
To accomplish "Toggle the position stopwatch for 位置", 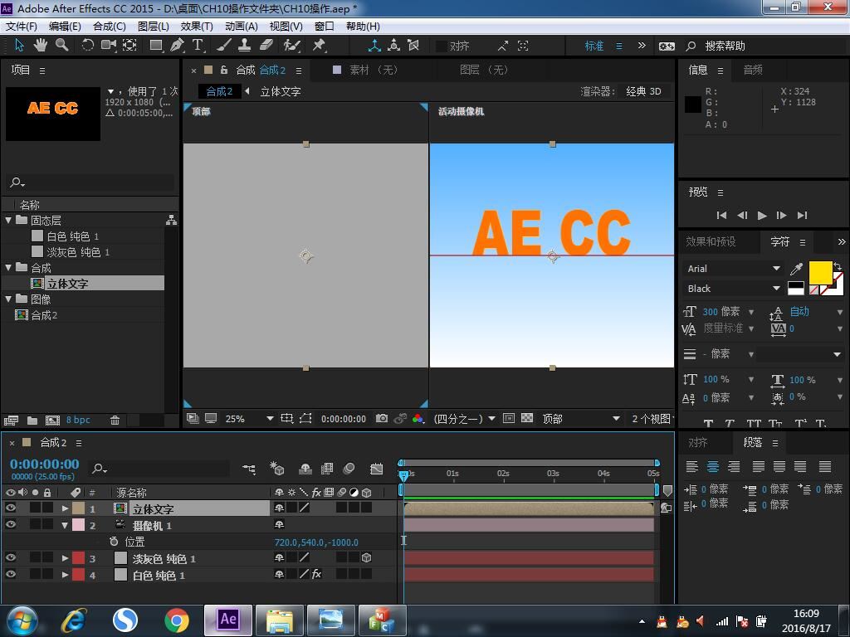I will click(x=114, y=541).
